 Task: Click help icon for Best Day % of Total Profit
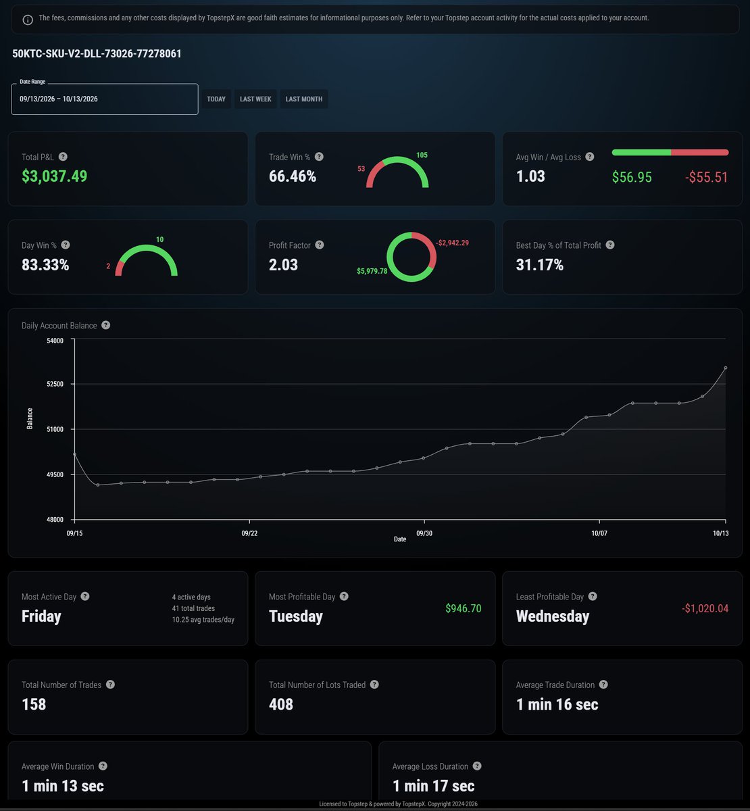click(x=610, y=245)
